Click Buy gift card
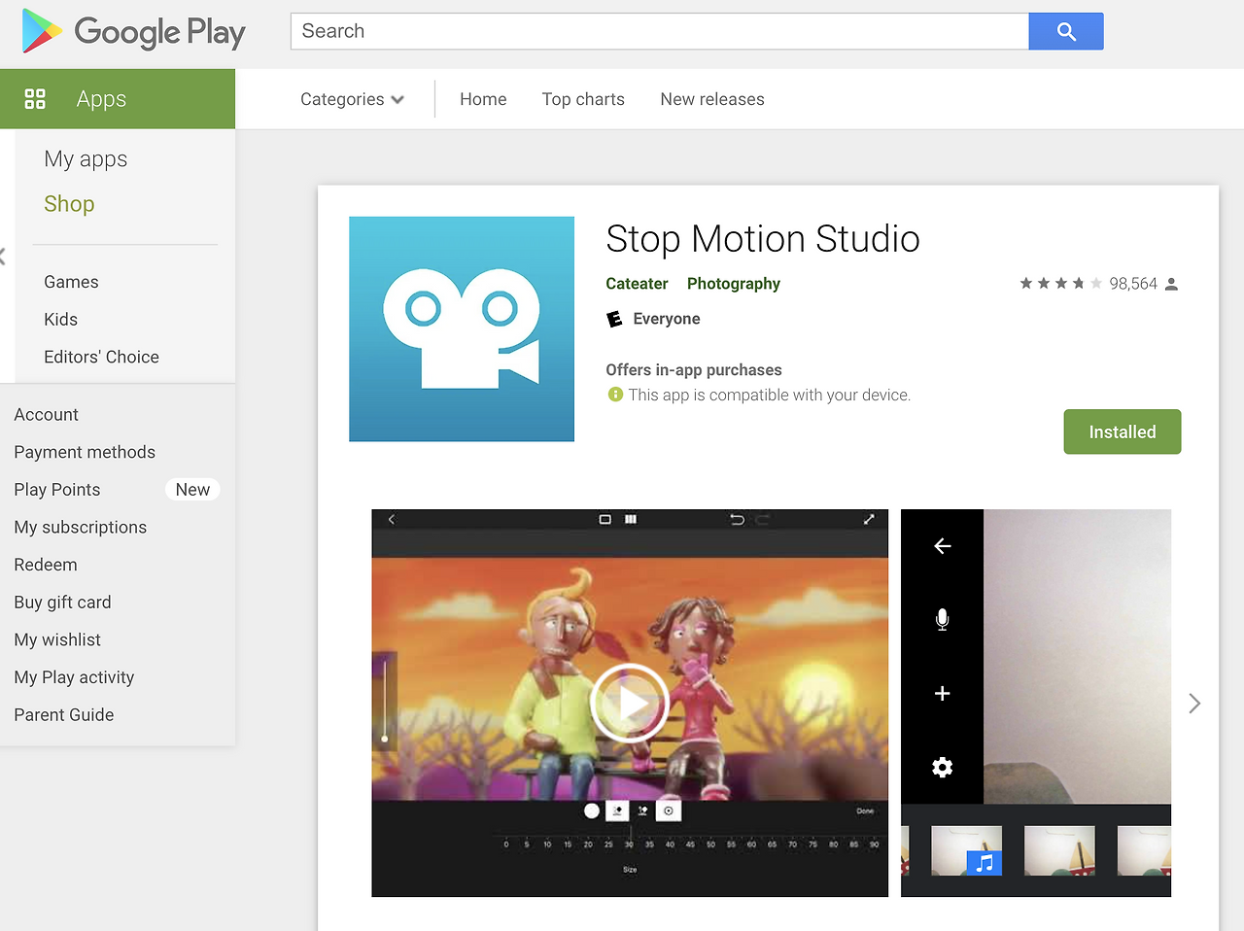Viewport: 1244px width, 931px height. pos(62,603)
